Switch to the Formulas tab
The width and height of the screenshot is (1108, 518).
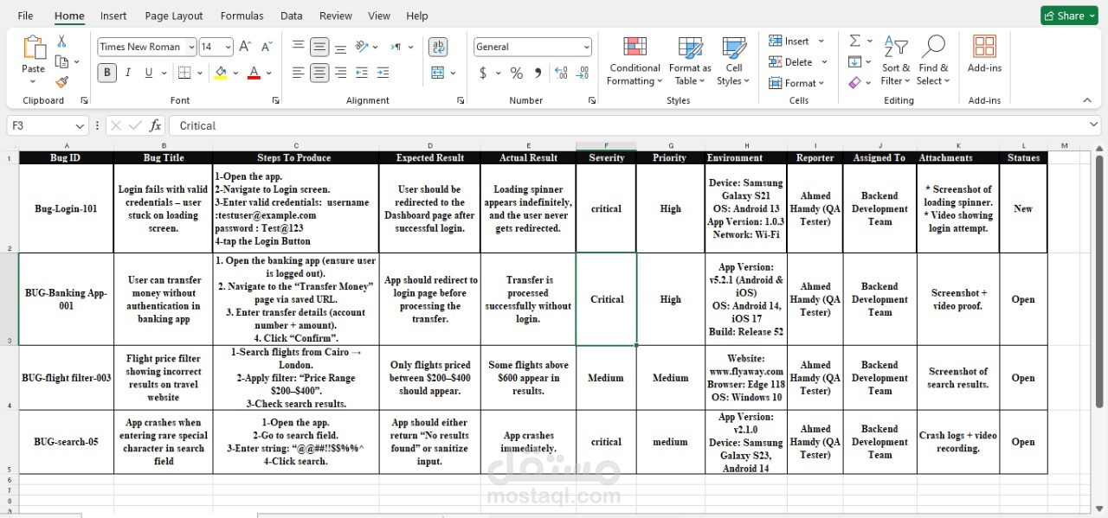point(242,16)
